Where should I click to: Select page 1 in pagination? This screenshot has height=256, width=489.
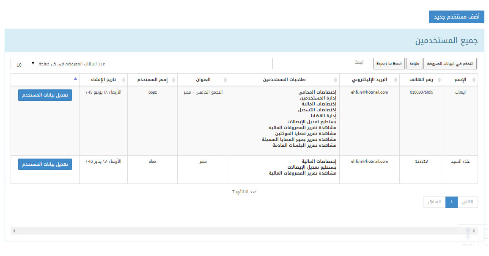click(451, 202)
